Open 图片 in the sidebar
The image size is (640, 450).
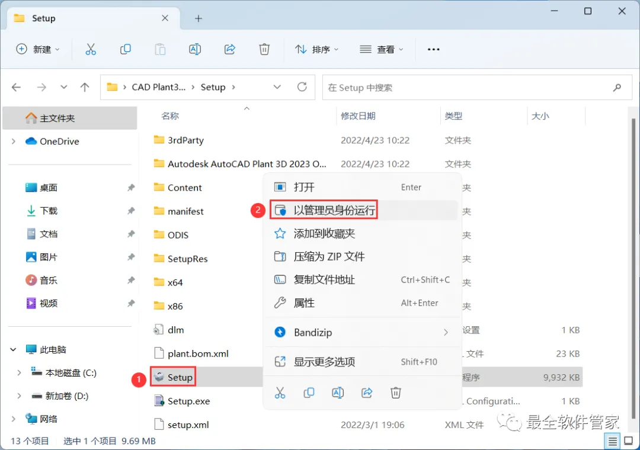click(48, 258)
